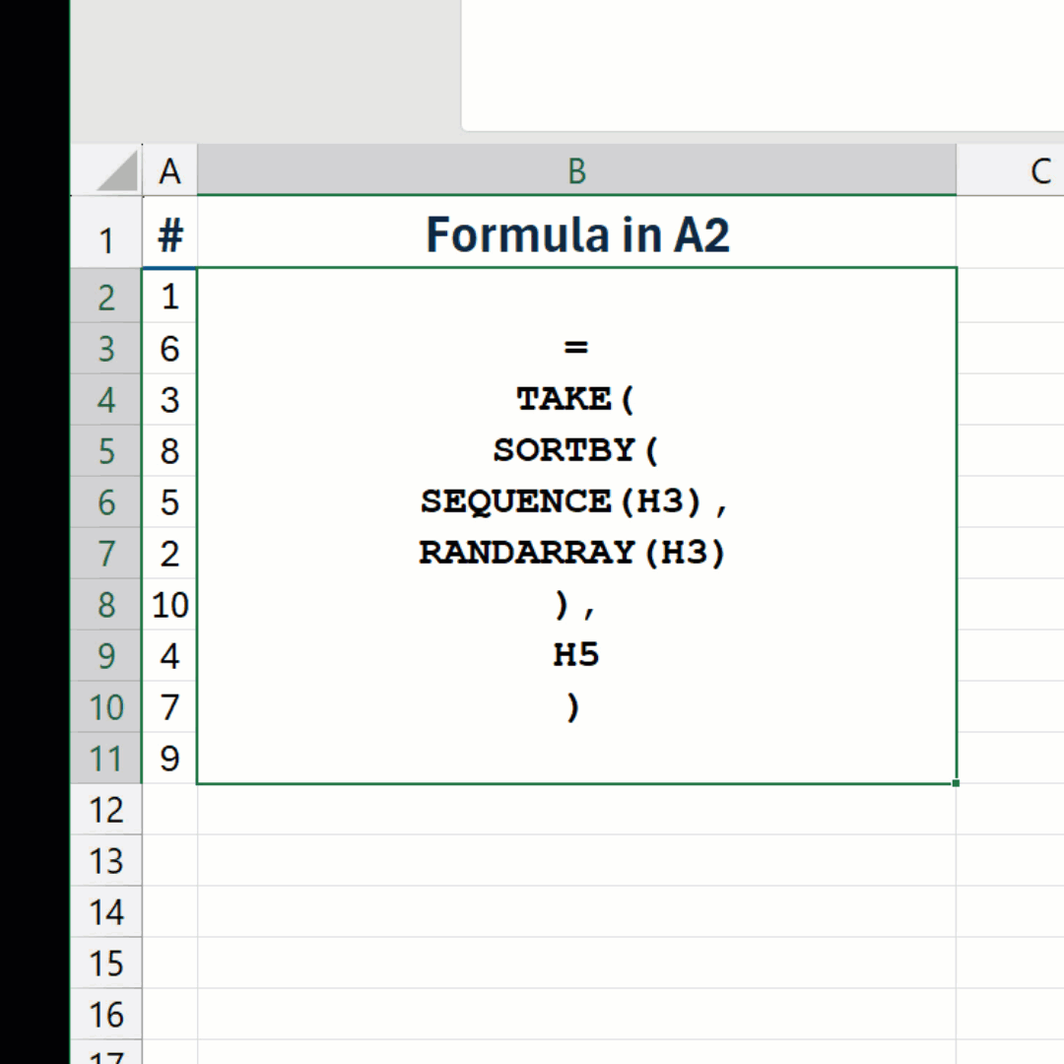The image size is (1064, 1064).
Task: Click empty cell B12
Action: point(576,810)
